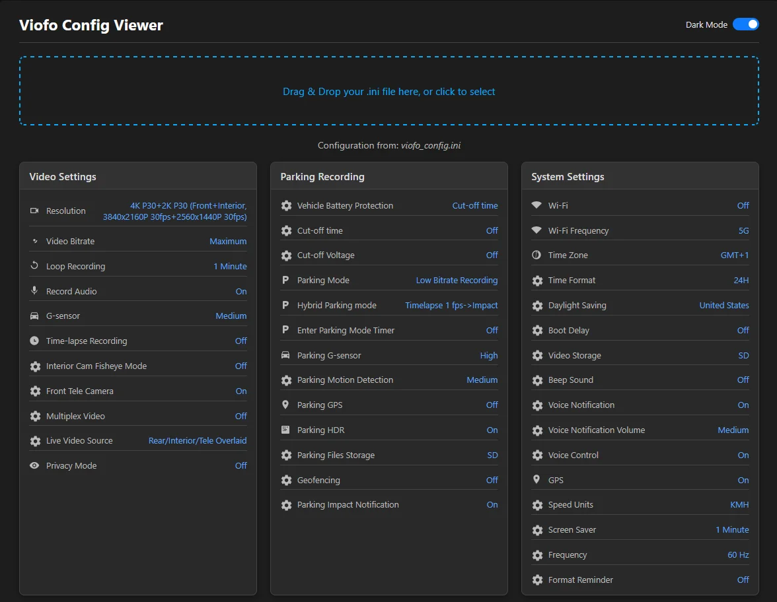Click the Vehicle Battery Protection value Cut-off time
The height and width of the screenshot is (602, 777).
click(x=474, y=205)
